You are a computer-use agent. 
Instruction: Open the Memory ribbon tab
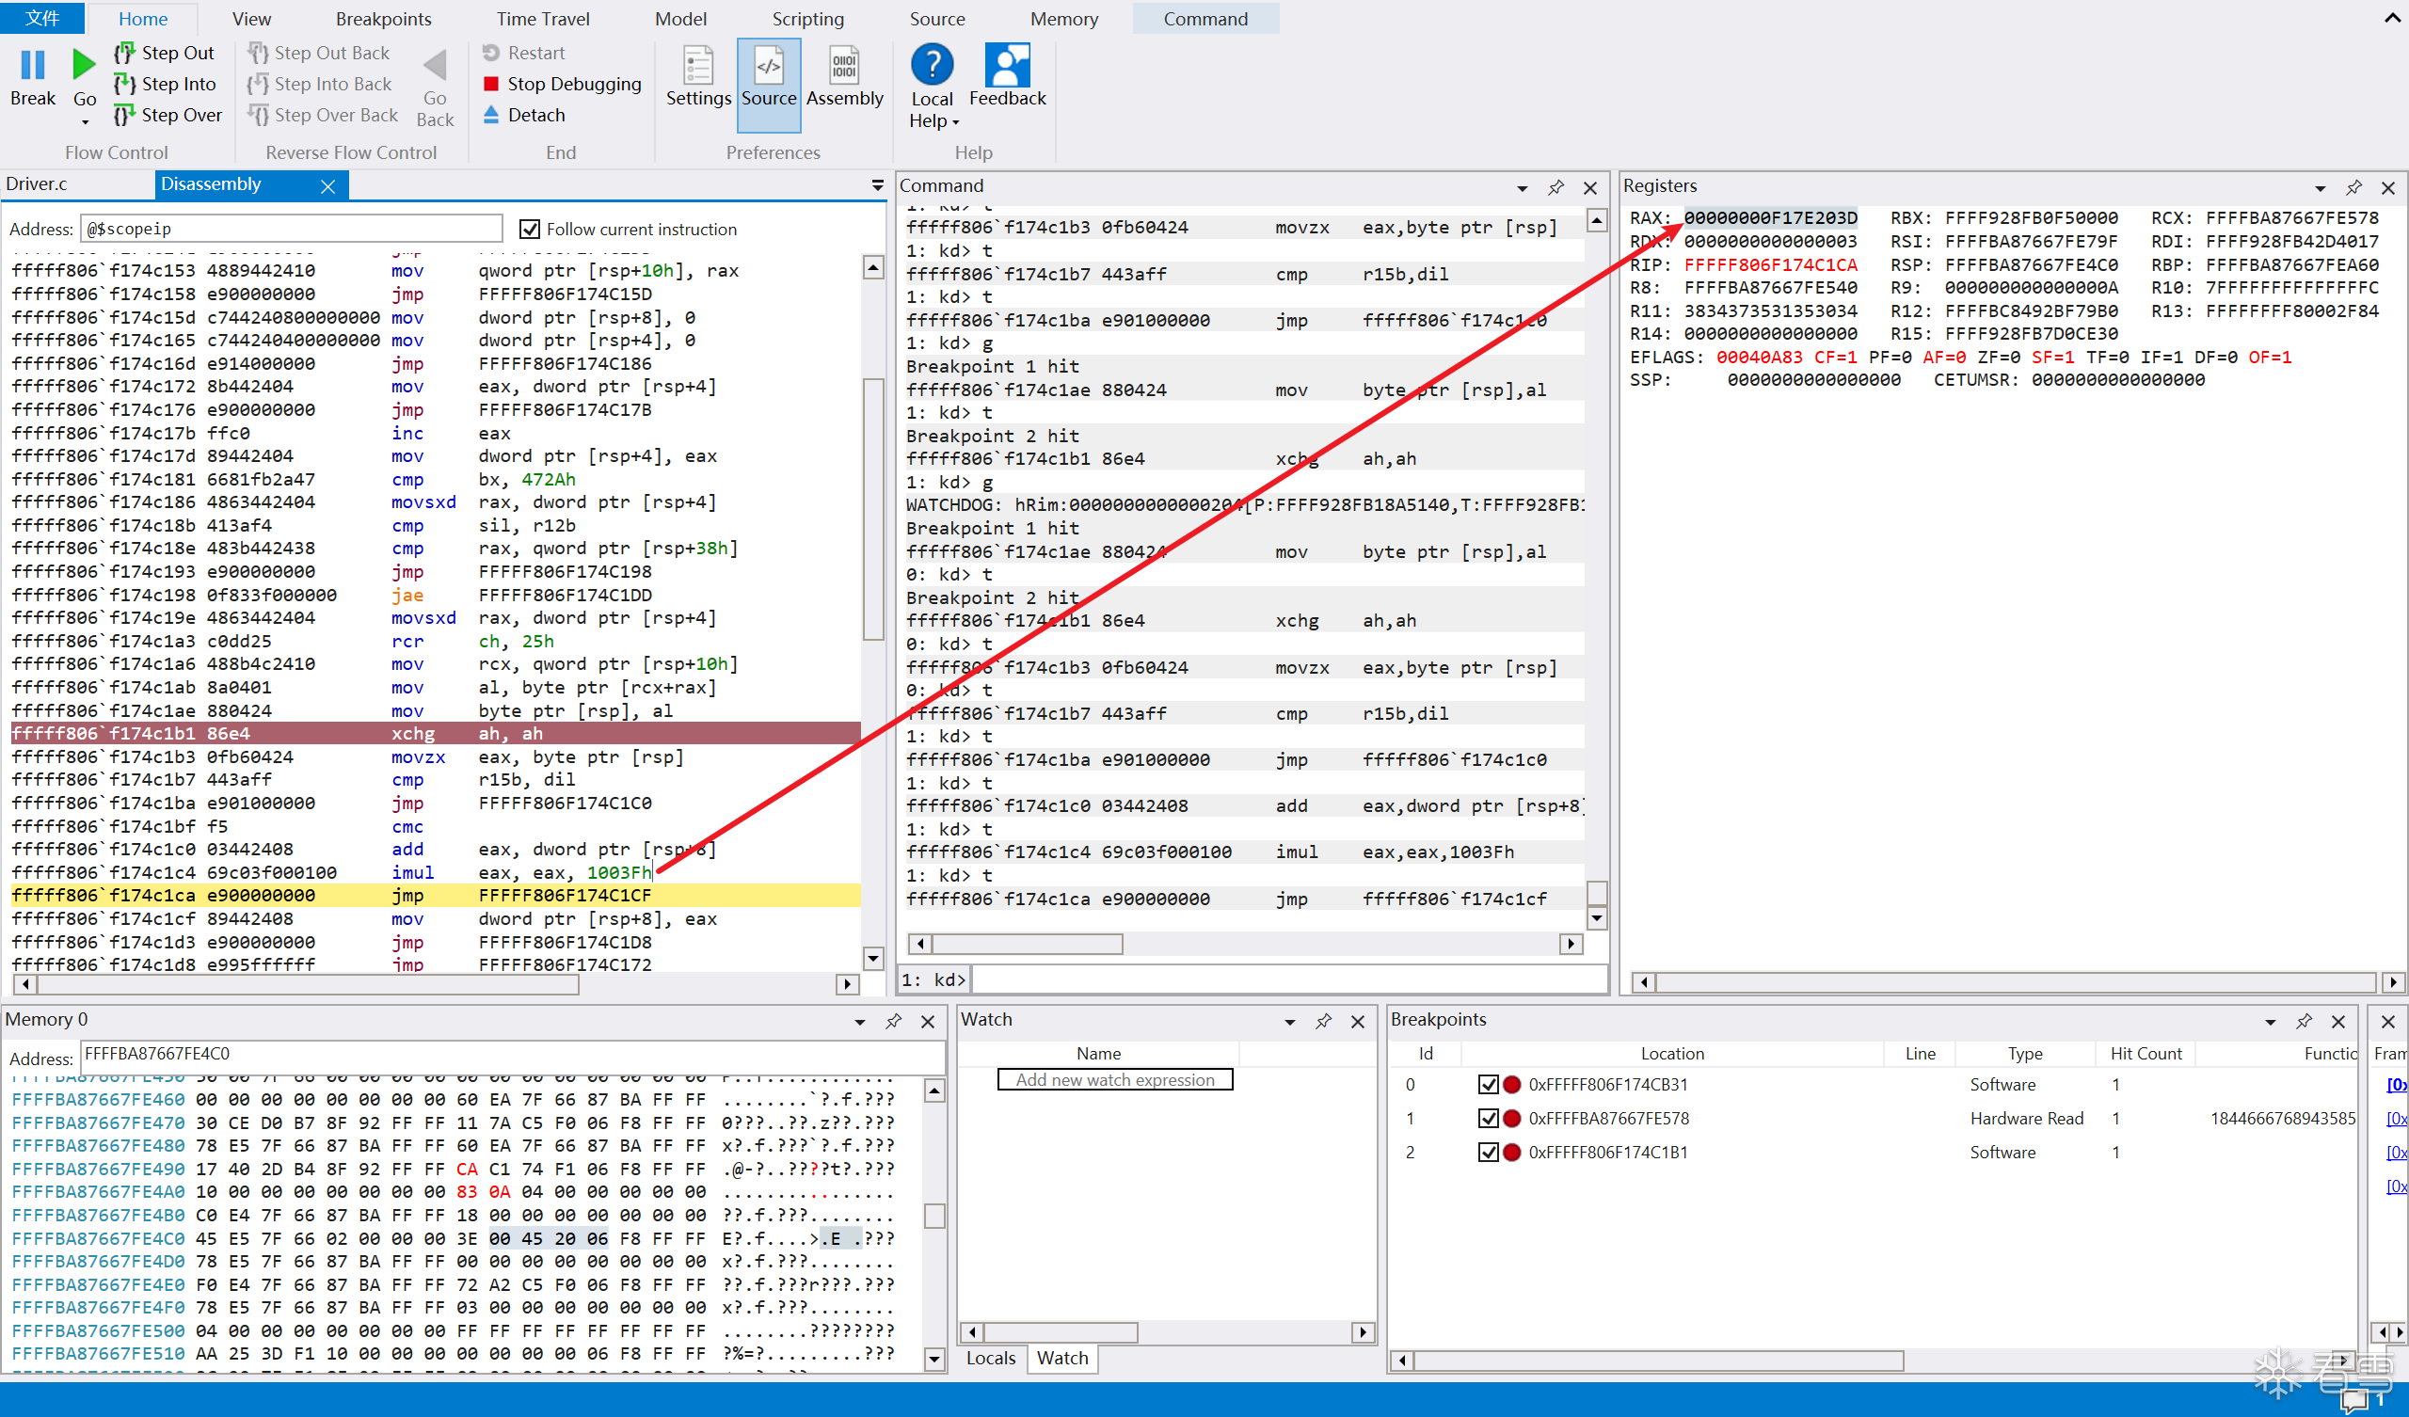click(1064, 18)
